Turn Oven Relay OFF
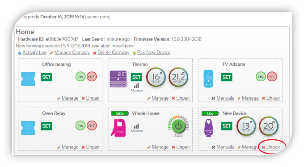The image size is (304, 167). [x=92, y=126]
